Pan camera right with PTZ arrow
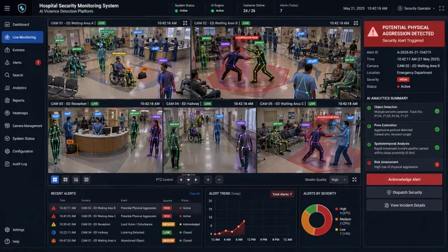This screenshot has width=448, height=252. (x=196, y=180)
